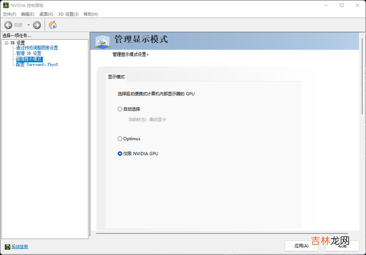The width and height of the screenshot is (366, 255).
Task: Click the system information icon
Action: [7, 246]
